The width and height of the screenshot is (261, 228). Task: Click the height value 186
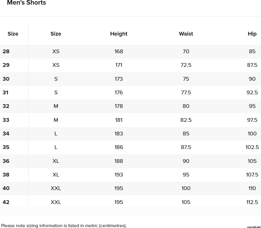119,147
